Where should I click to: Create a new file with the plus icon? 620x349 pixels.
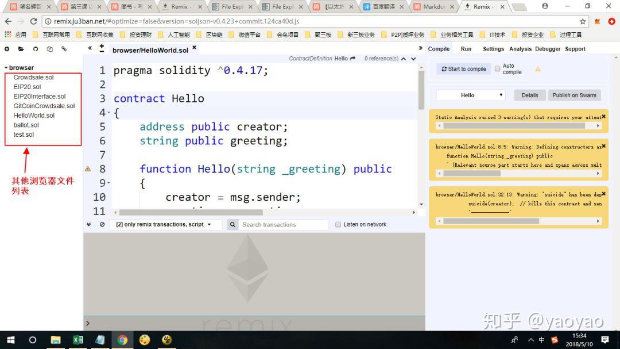7,49
